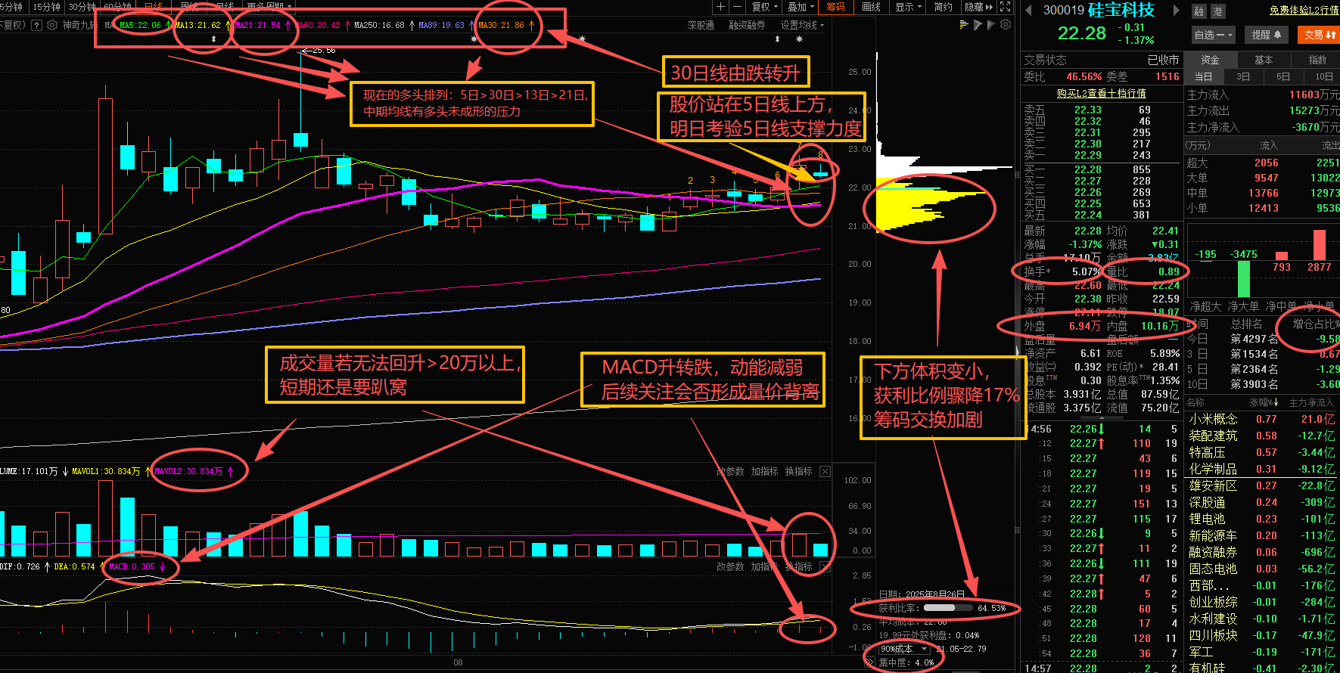Click 卖五 22.33 order book row
This screenshot has width=1340, height=673.
[x=1101, y=110]
